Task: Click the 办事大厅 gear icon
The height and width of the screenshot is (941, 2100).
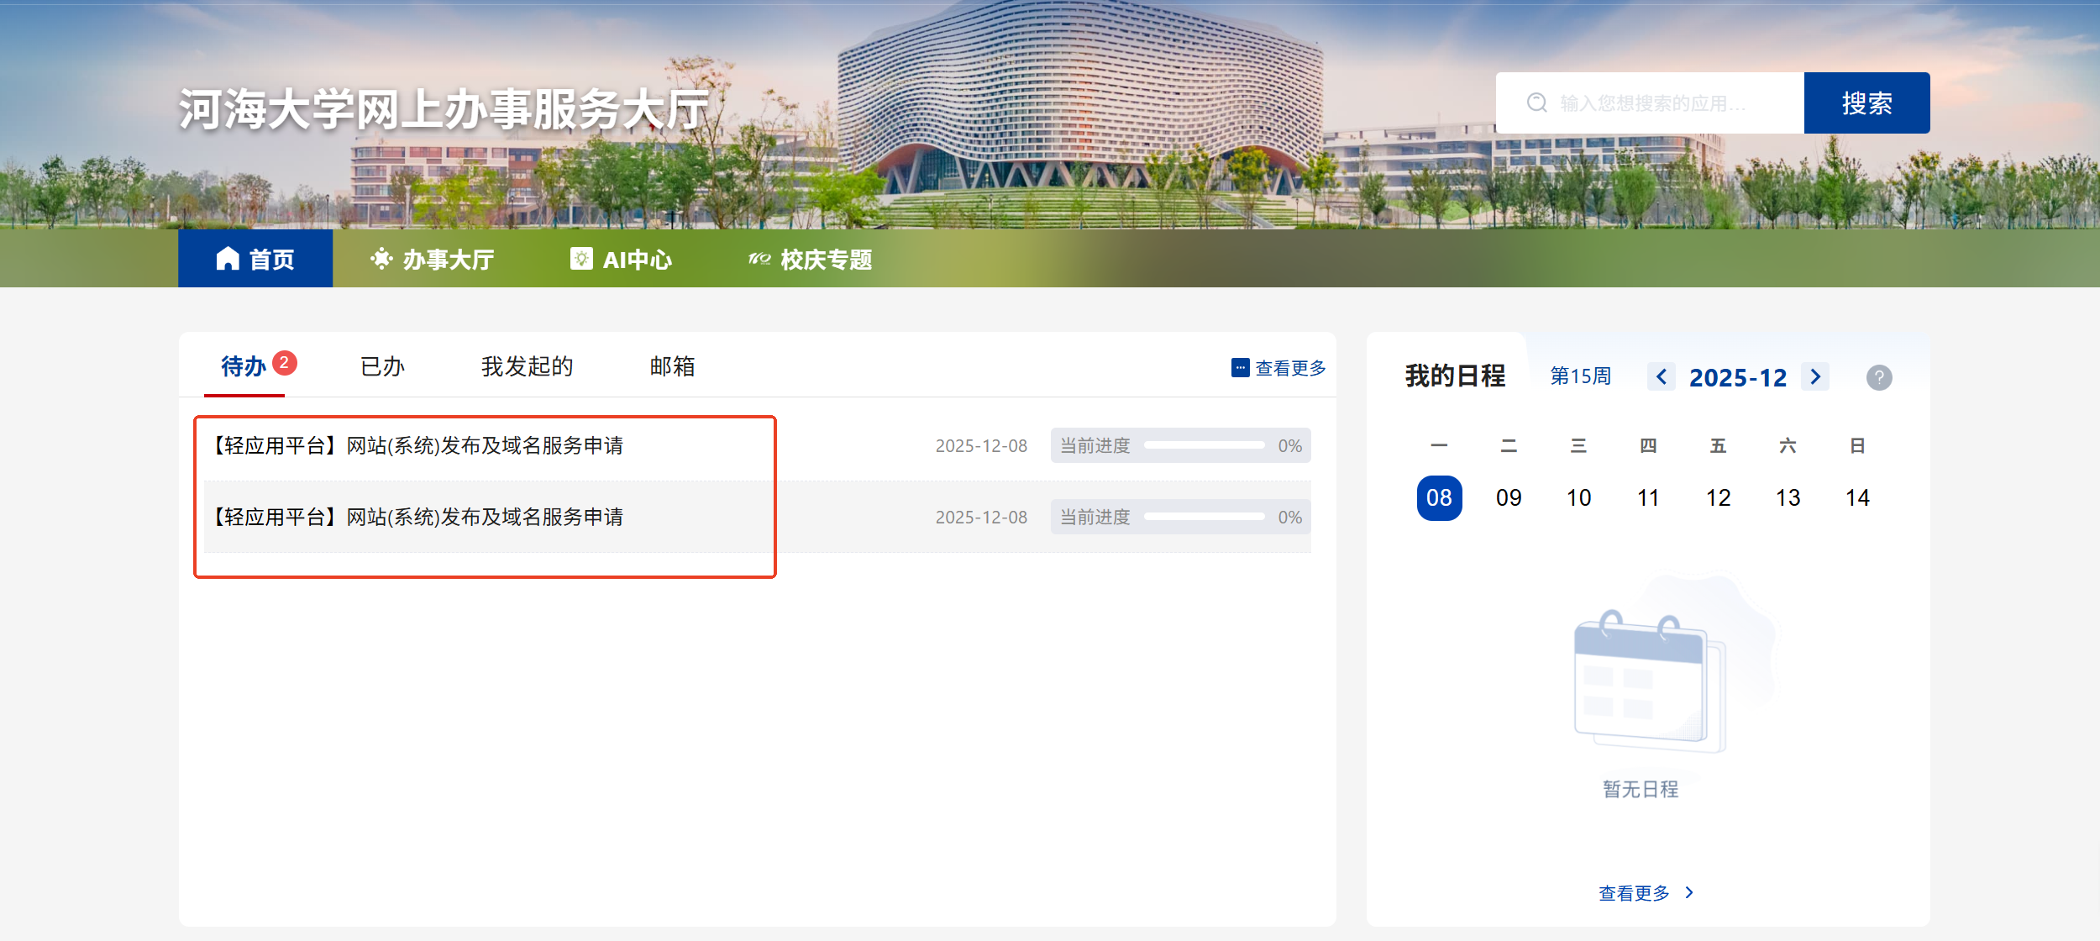Action: 381,259
